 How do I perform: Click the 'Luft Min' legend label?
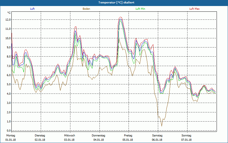140,9
